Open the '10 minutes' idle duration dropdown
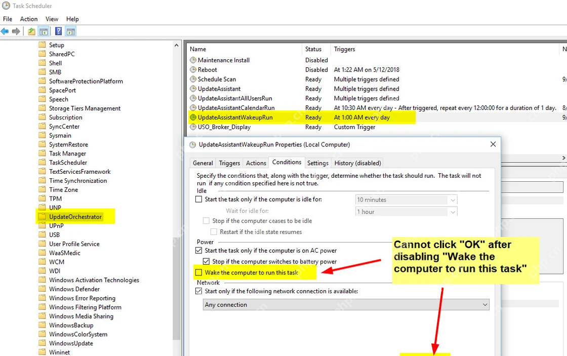 407,200
